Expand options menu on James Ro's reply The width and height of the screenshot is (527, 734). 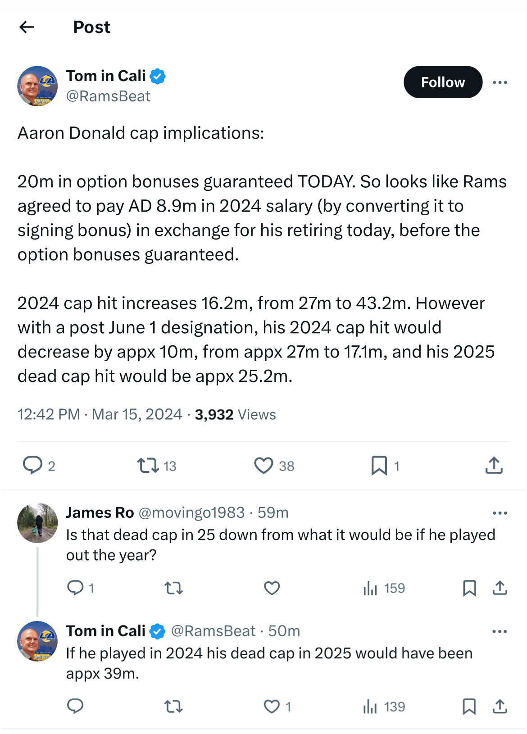500,513
